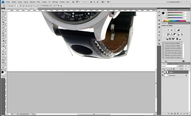
Task: Select the Pen tool in toolbox
Action: (3, 49)
